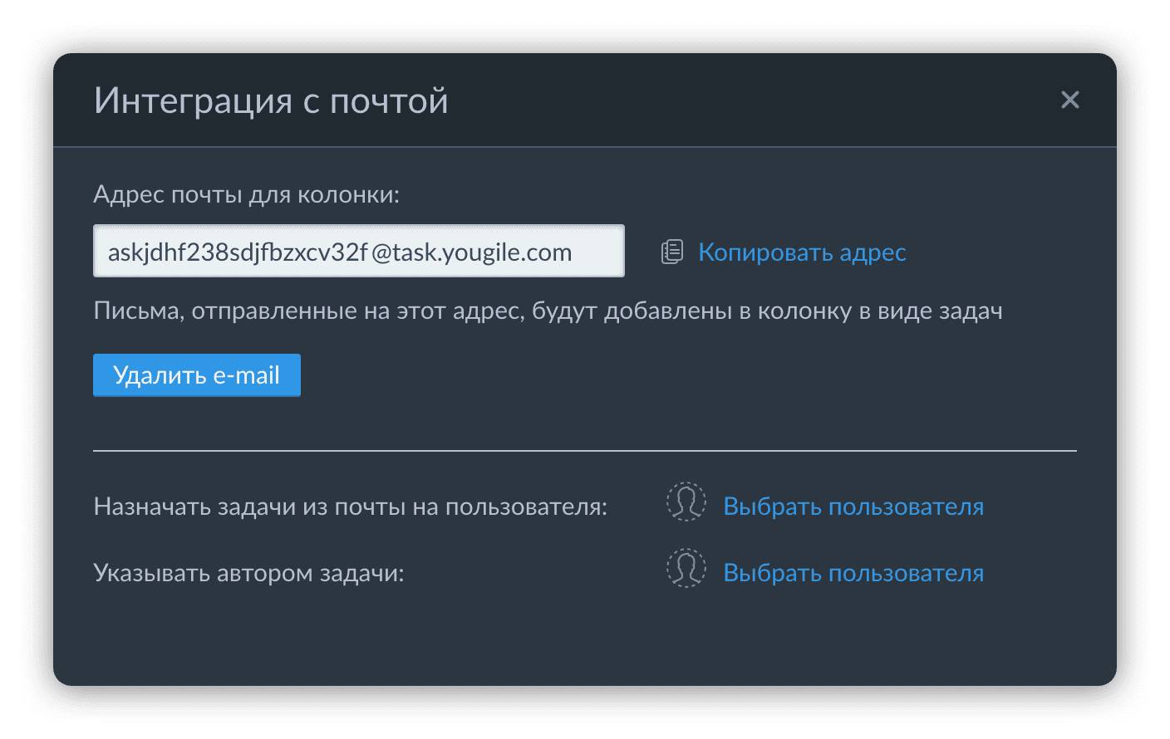1170x739 pixels.
Task: Click the assignee avatar placeholder icon
Action: [686, 502]
